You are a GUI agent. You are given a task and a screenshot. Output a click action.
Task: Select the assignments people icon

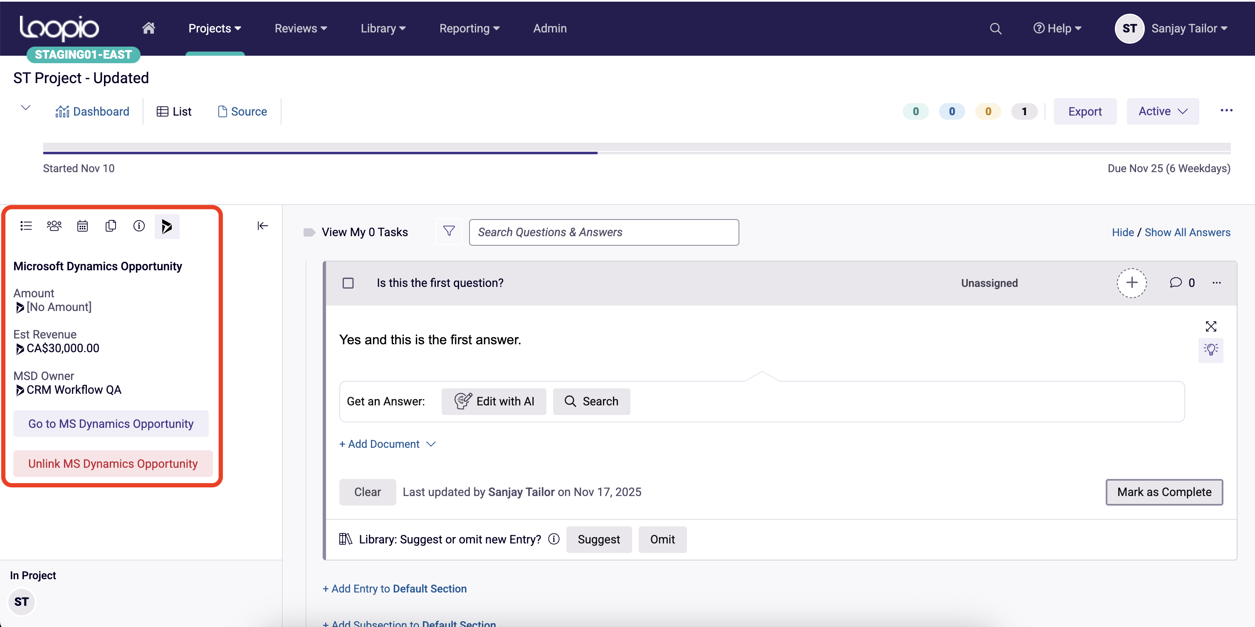point(54,226)
